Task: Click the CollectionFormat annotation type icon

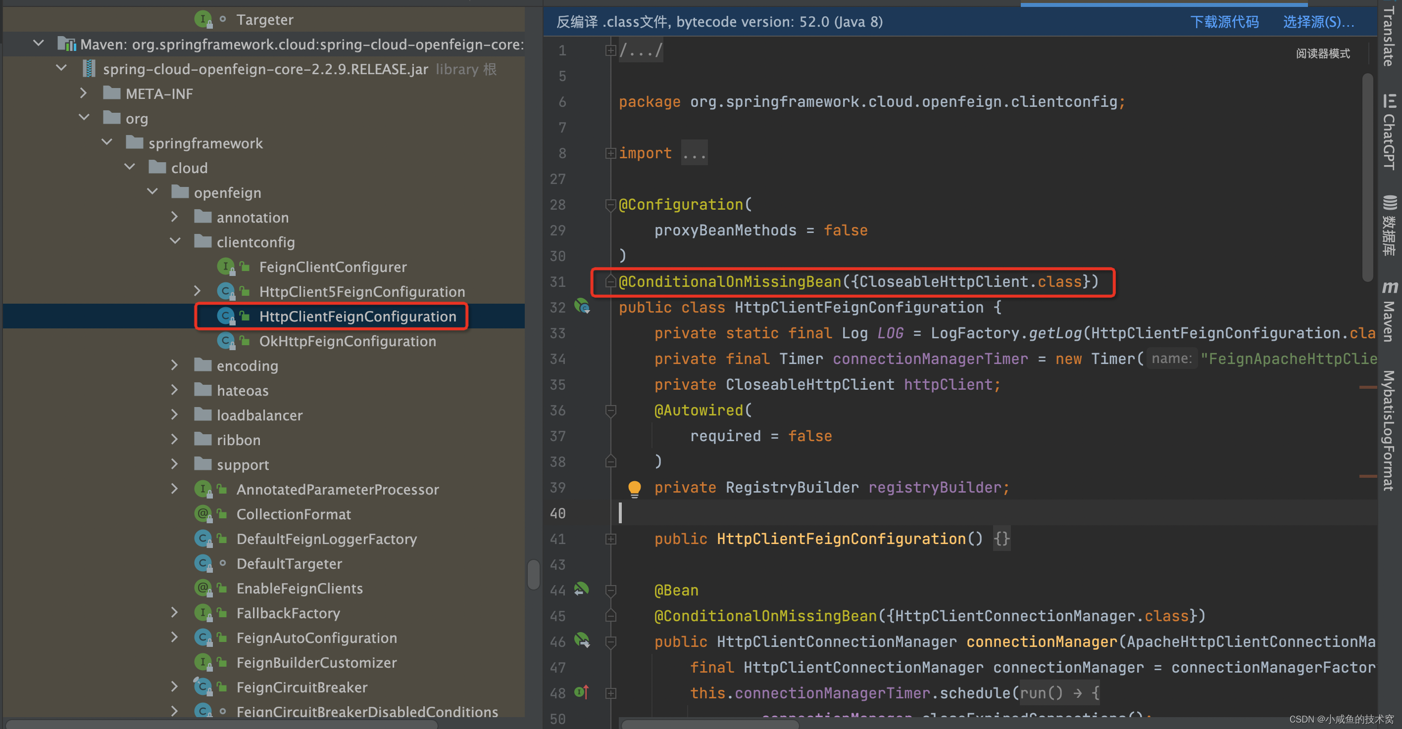Action: click(x=202, y=514)
